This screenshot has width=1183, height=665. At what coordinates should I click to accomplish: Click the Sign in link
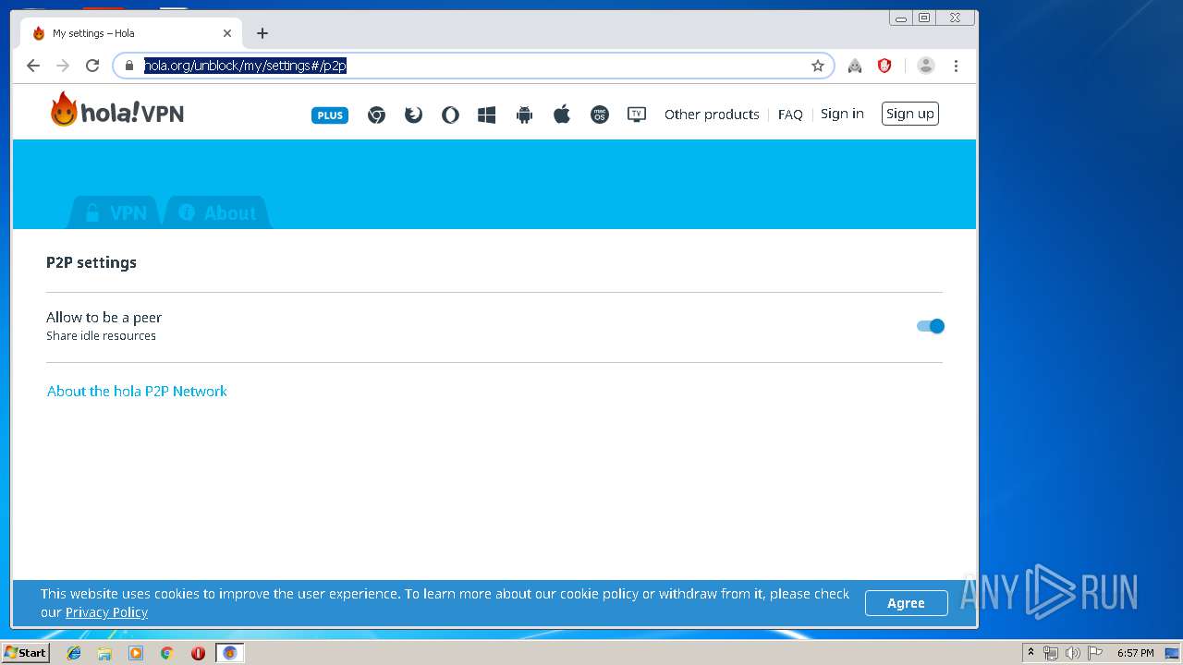pos(842,114)
